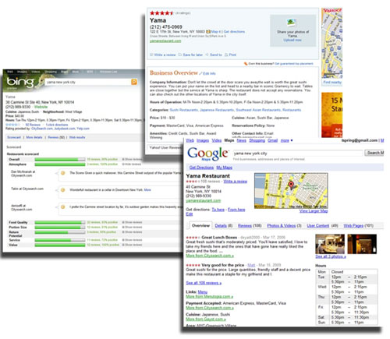
Task: Open the Images link in the Google top bar
Action: point(203,140)
